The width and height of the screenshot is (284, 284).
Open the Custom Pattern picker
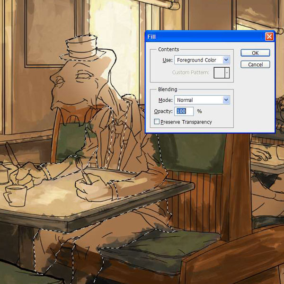tap(222, 72)
